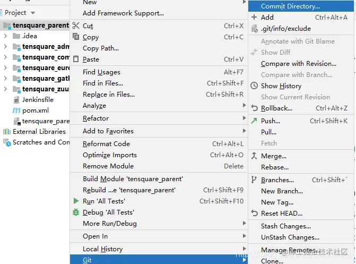
Task: Open the Analyze submenu
Action: pyautogui.click(x=159, y=106)
